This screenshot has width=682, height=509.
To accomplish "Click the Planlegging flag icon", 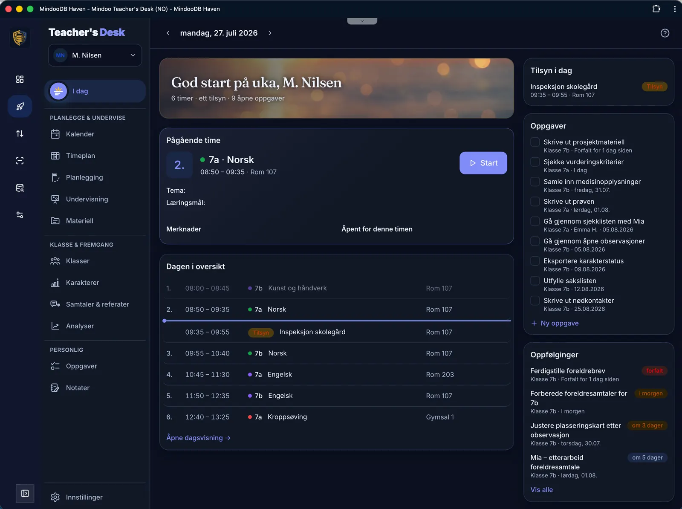I will (55, 178).
